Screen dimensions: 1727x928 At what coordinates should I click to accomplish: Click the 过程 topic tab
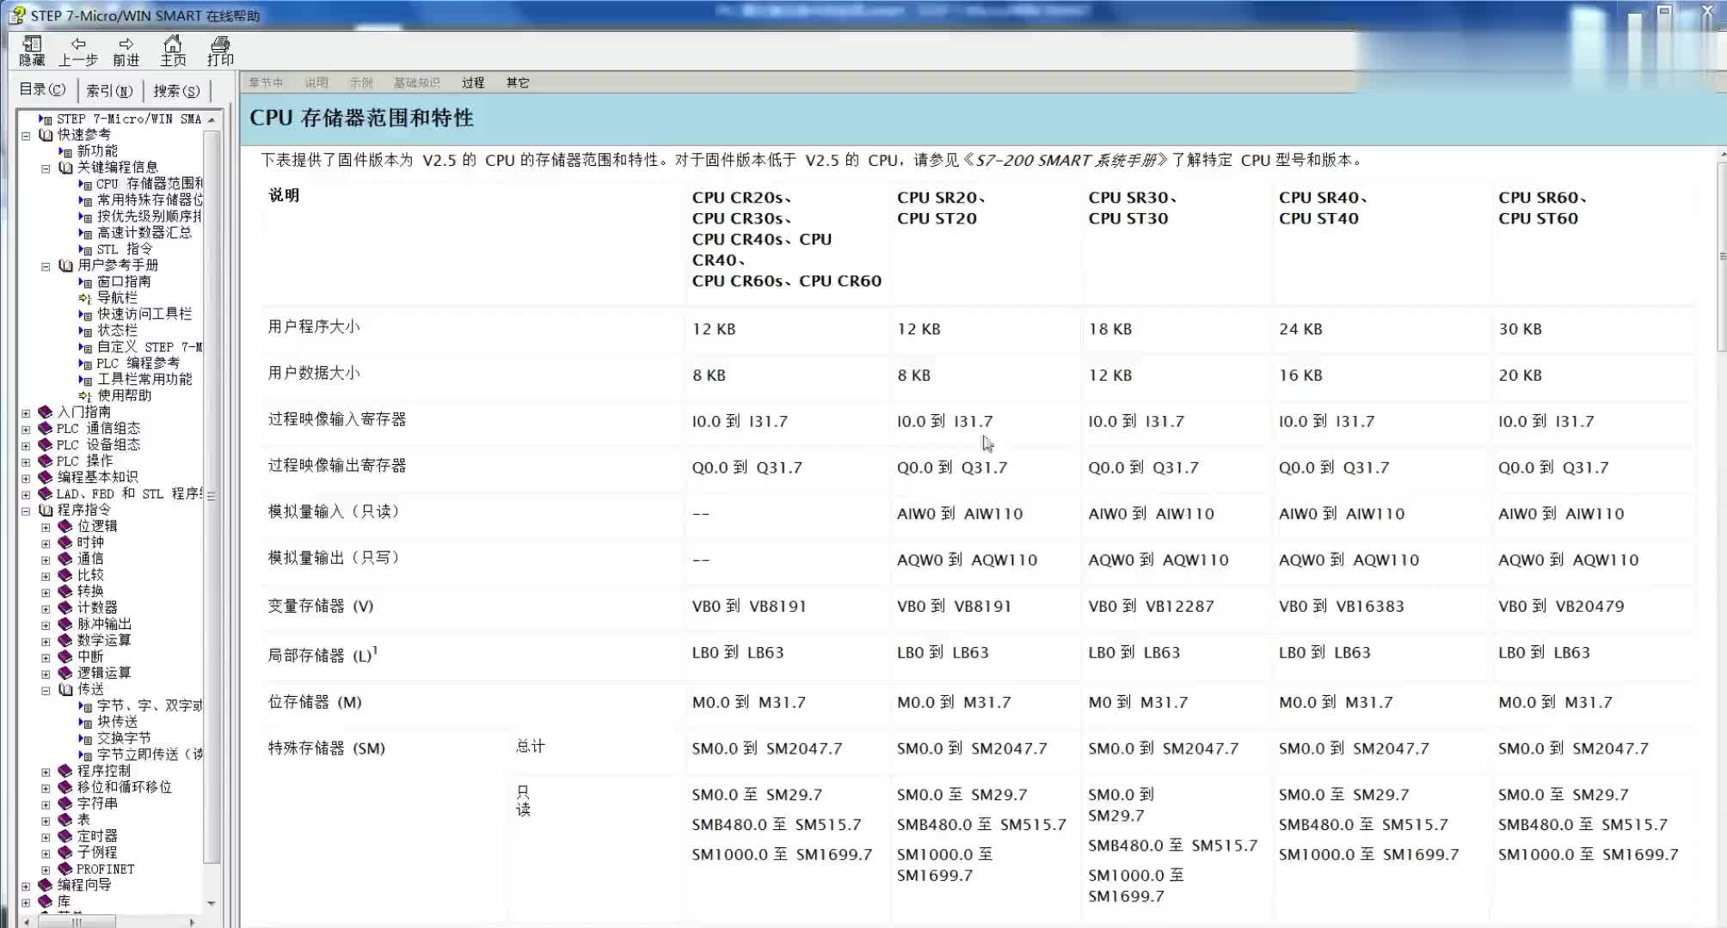click(x=473, y=82)
